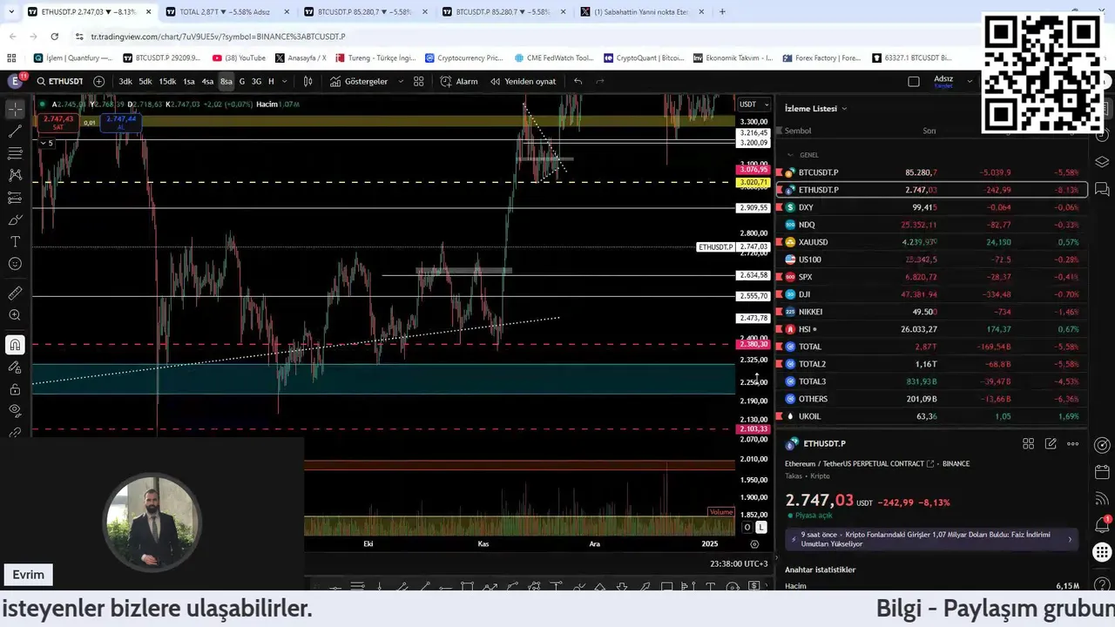Viewport: 1115px width, 627px height.
Task: Select the trend line drawing tool
Action: coord(15,131)
